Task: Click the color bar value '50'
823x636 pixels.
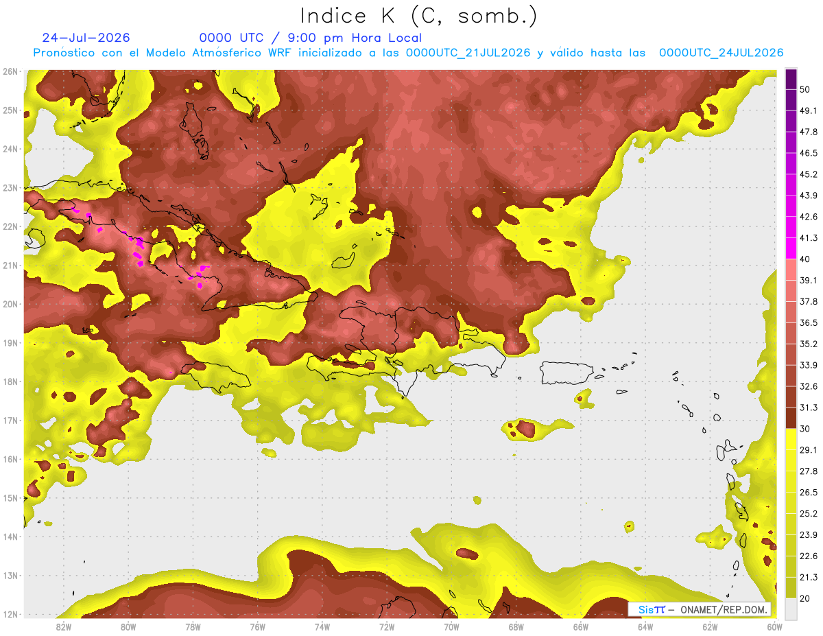Action: click(x=805, y=89)
